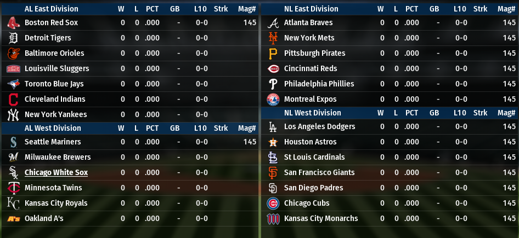The height and width of the screenshot is (238, 519).
Task: Click the Minnesota Twins logo icon
Action: coord(13,188)
